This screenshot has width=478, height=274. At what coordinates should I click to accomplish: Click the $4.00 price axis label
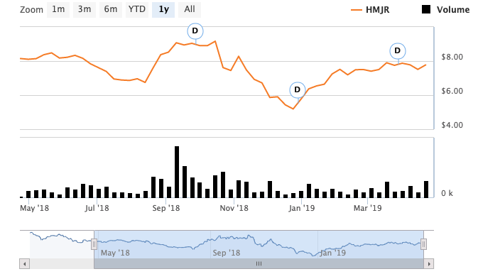(452, 125)
